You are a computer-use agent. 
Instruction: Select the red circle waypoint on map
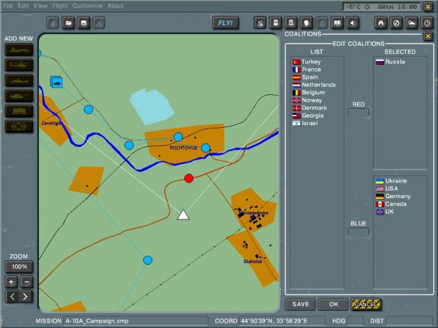coord(189,178)
